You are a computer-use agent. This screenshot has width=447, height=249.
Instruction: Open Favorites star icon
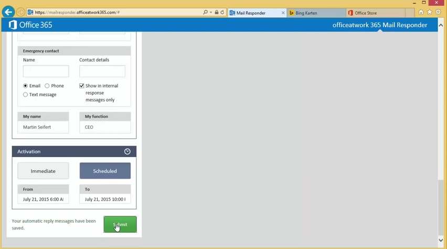point(430,12)
